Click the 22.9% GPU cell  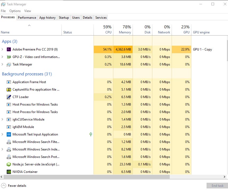click(x=181, y=49)
